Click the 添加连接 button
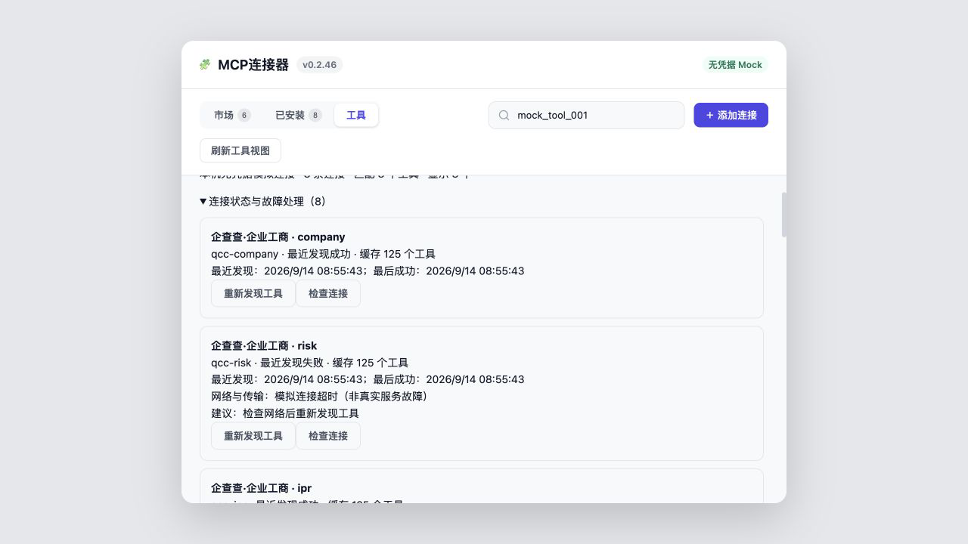The width and height of the screenshot is (968, 544). [x=731, y=116]
